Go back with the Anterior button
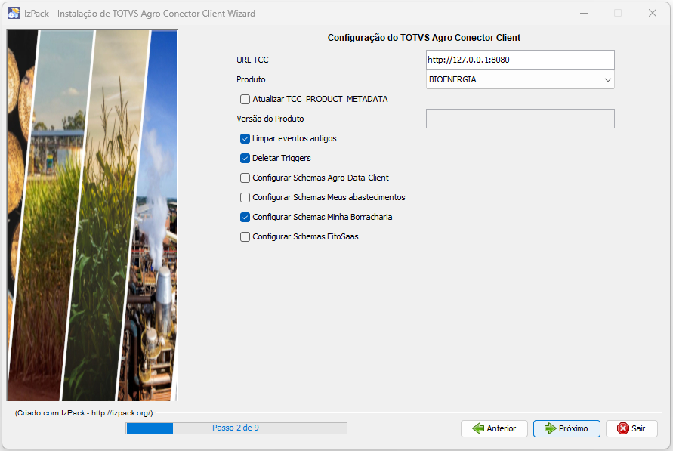This screenshot has width=673, height=451. (x=494, y=428)
